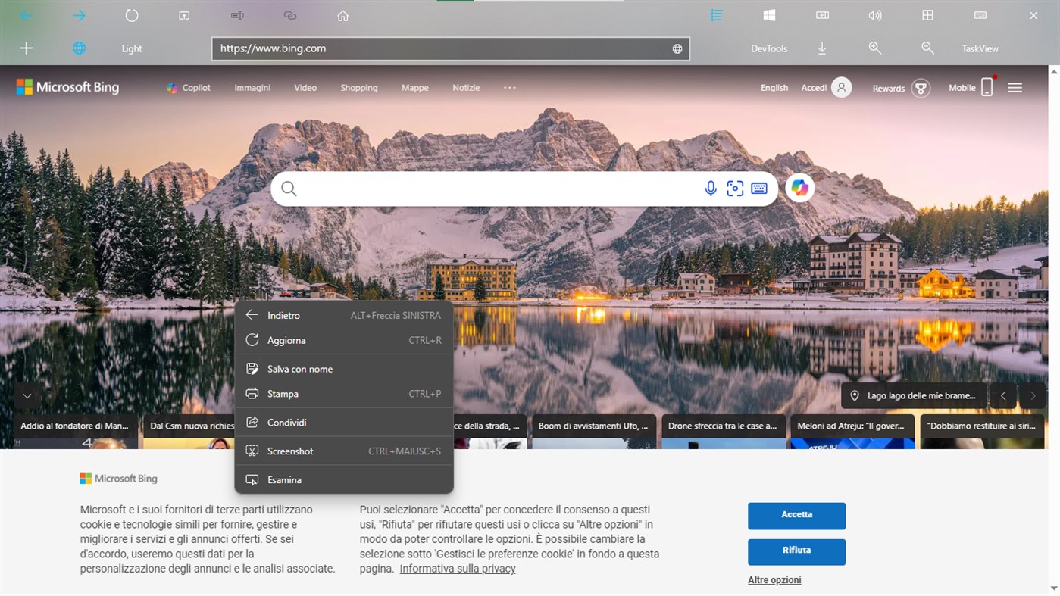Click the Mobile phone icon in Bing header
Screen dimensions: 1060x596
click(987, 87)
